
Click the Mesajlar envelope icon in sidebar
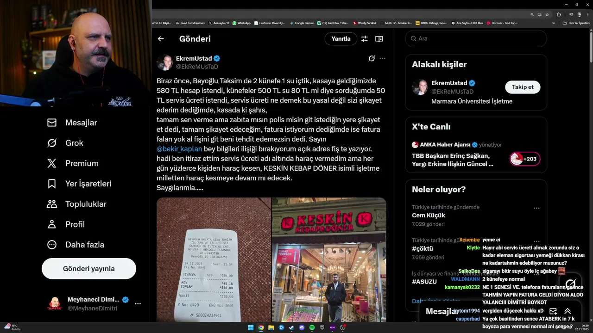[x=52, y=123]
